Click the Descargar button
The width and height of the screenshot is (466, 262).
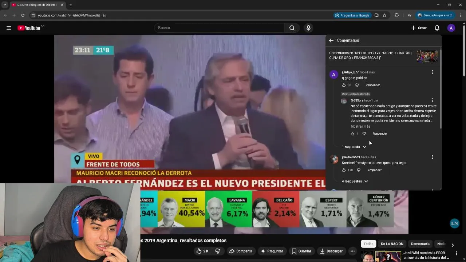coord(331,251)
